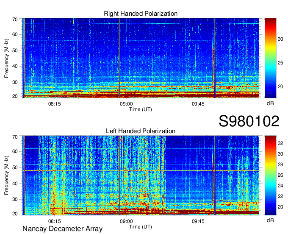Click the 09:00 tick label on top plot
The height and width of the screenshot is (234, 288).
(126, 104)
